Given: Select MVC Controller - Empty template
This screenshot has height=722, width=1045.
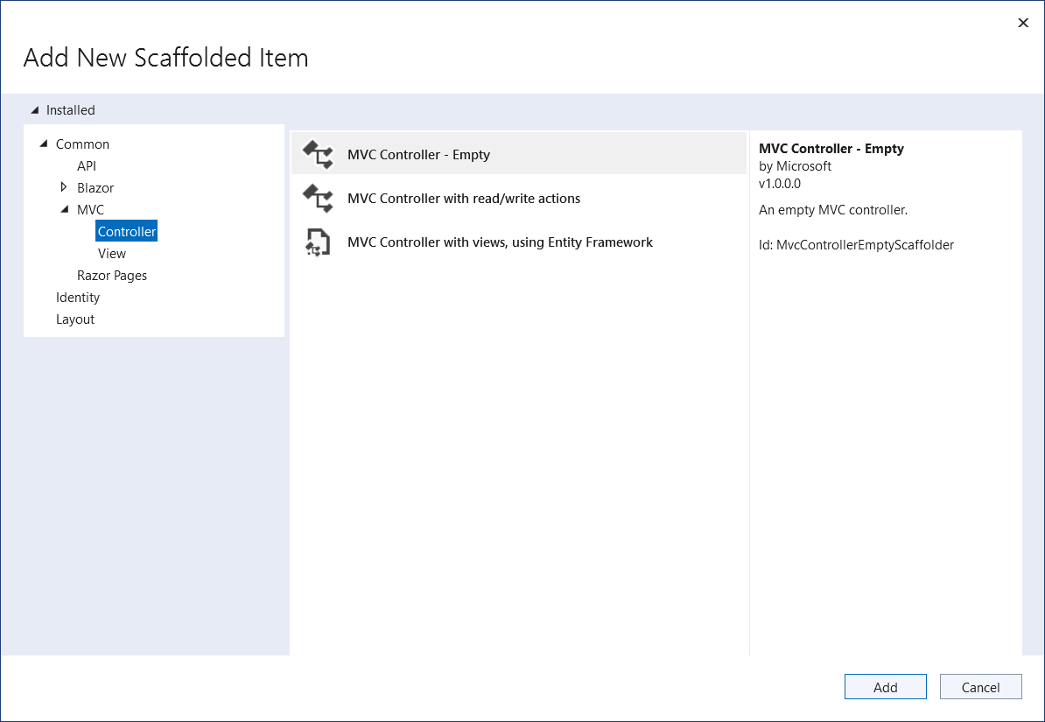Looking at the screenshot, I should point(418,155).
